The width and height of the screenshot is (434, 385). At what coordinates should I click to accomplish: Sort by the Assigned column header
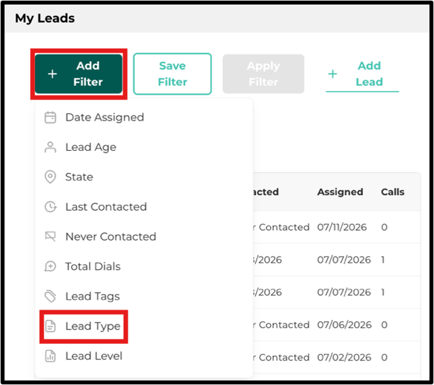(x=340, y=192)
